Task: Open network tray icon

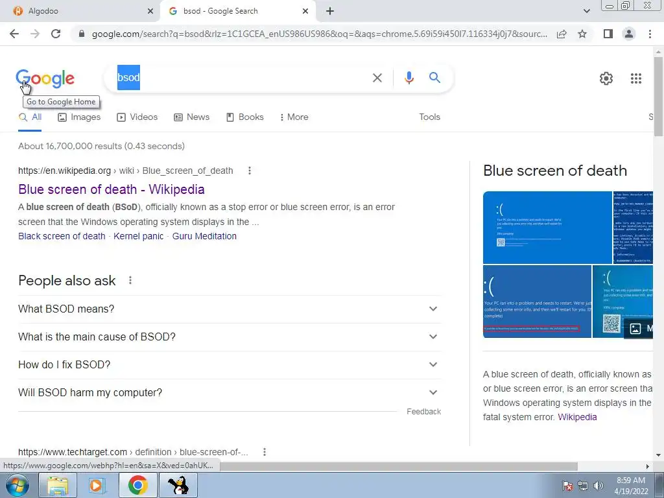Action: [x=583, y=486]
